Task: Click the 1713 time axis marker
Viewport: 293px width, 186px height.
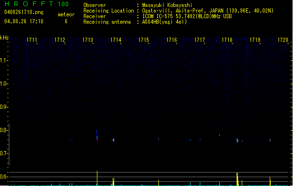Action: (88, 40)
